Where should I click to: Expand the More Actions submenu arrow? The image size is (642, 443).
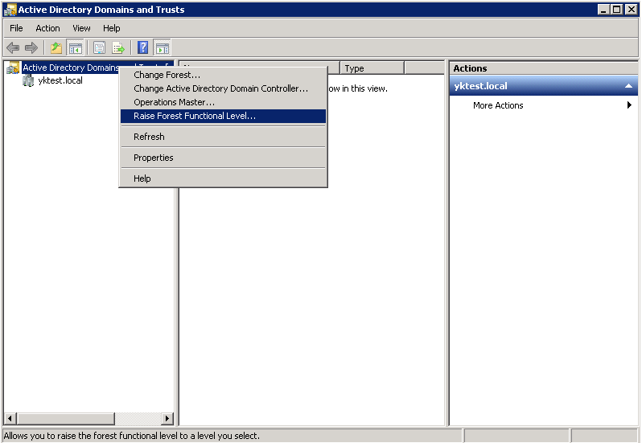coord(629,105)
